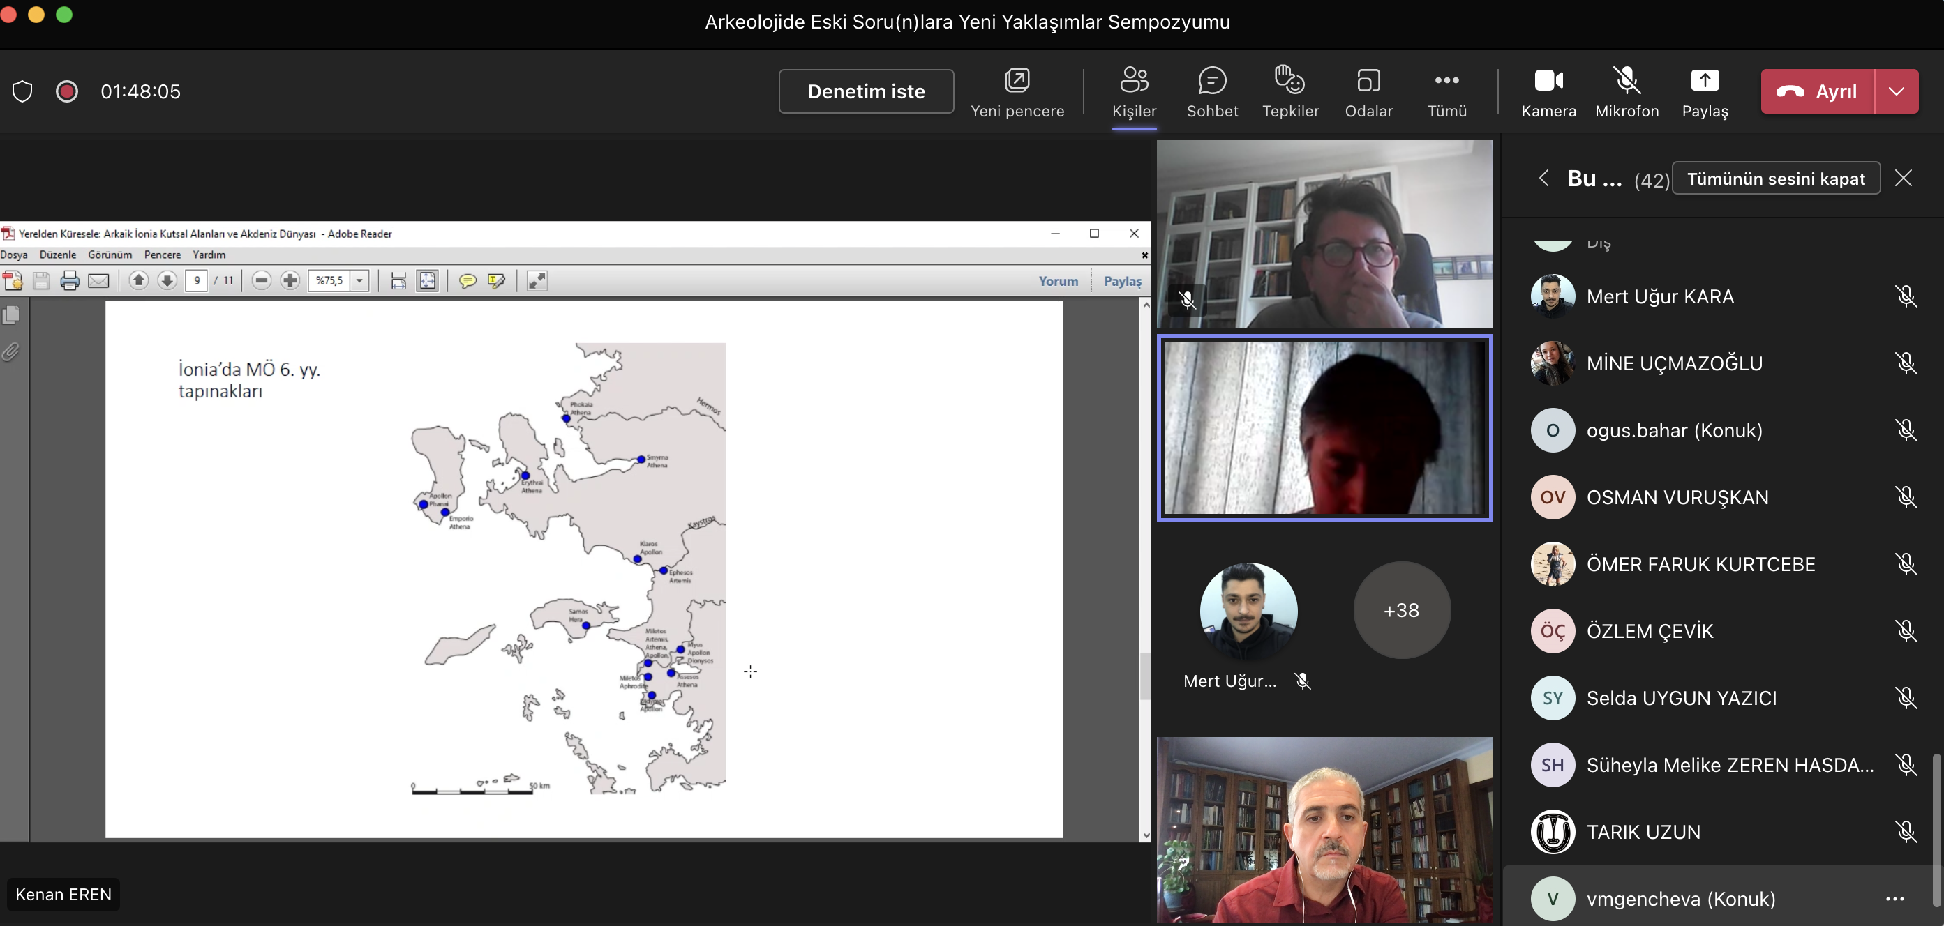The image size is (1944, 926).
Task: Click the save icon in Adobe Reader
Action: pos(41,280)
